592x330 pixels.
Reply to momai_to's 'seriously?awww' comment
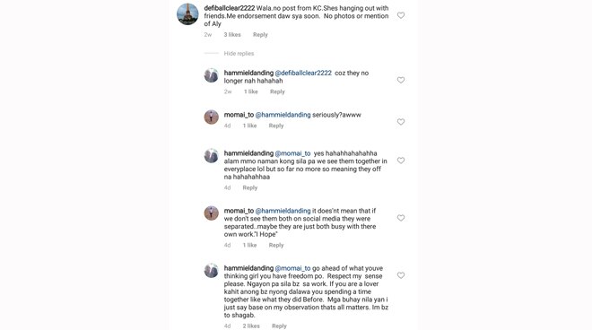click(x=276, y=126)
